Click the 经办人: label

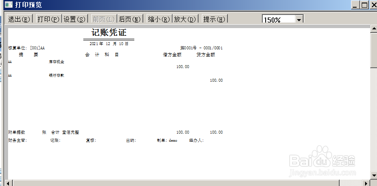click(x=196, y=140)
